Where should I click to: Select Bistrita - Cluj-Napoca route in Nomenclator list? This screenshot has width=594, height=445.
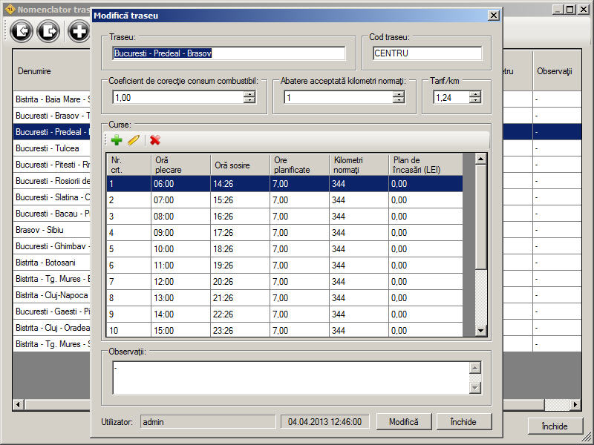(x=52, y=295)
